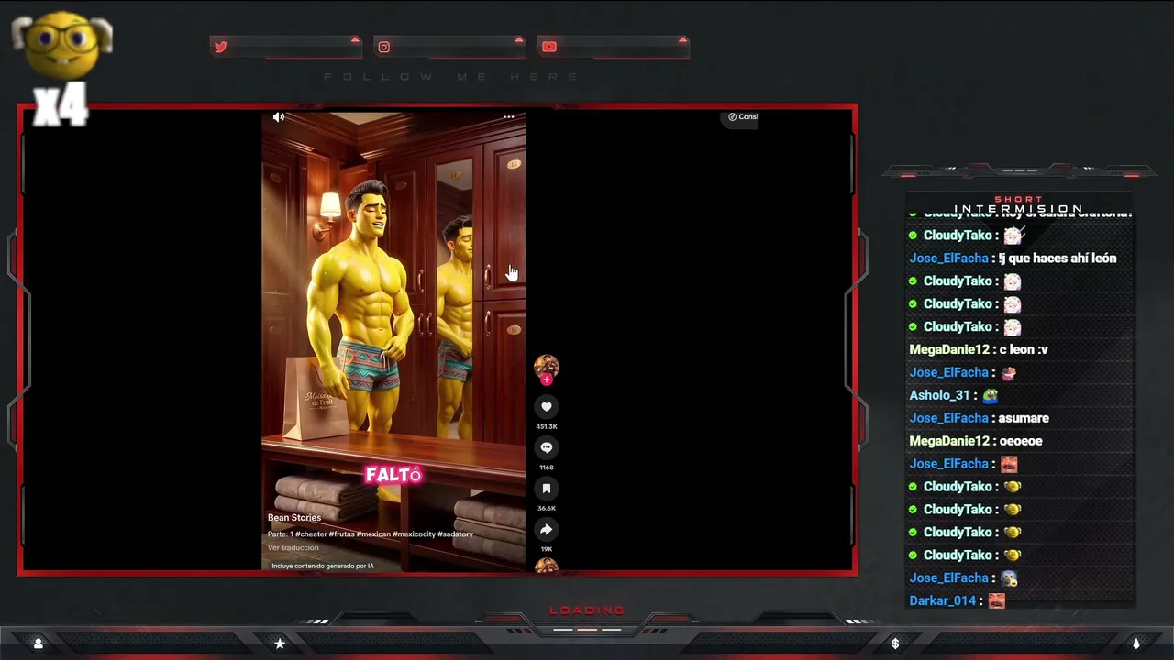Click the star icon in the bottom bar
Screen dimensions: 1174x660
280,643
